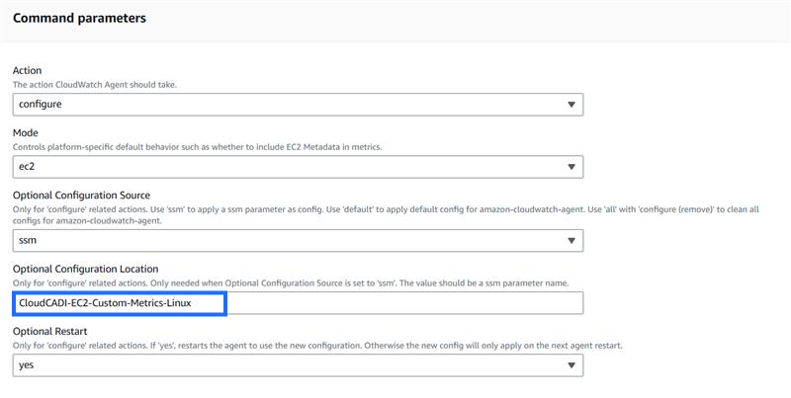Click the arrow icon of the Mode selector

pos(571,167)
